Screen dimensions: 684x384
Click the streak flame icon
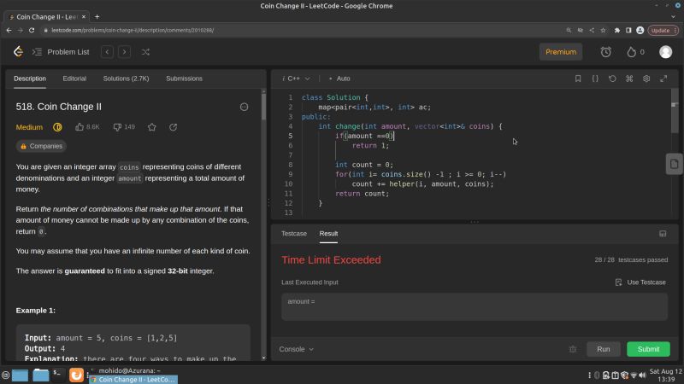(631, 52)
